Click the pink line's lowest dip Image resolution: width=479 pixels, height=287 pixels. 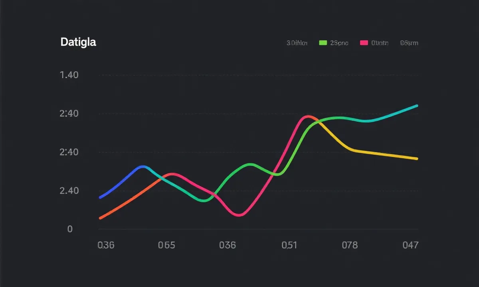(x=239, y=215)
